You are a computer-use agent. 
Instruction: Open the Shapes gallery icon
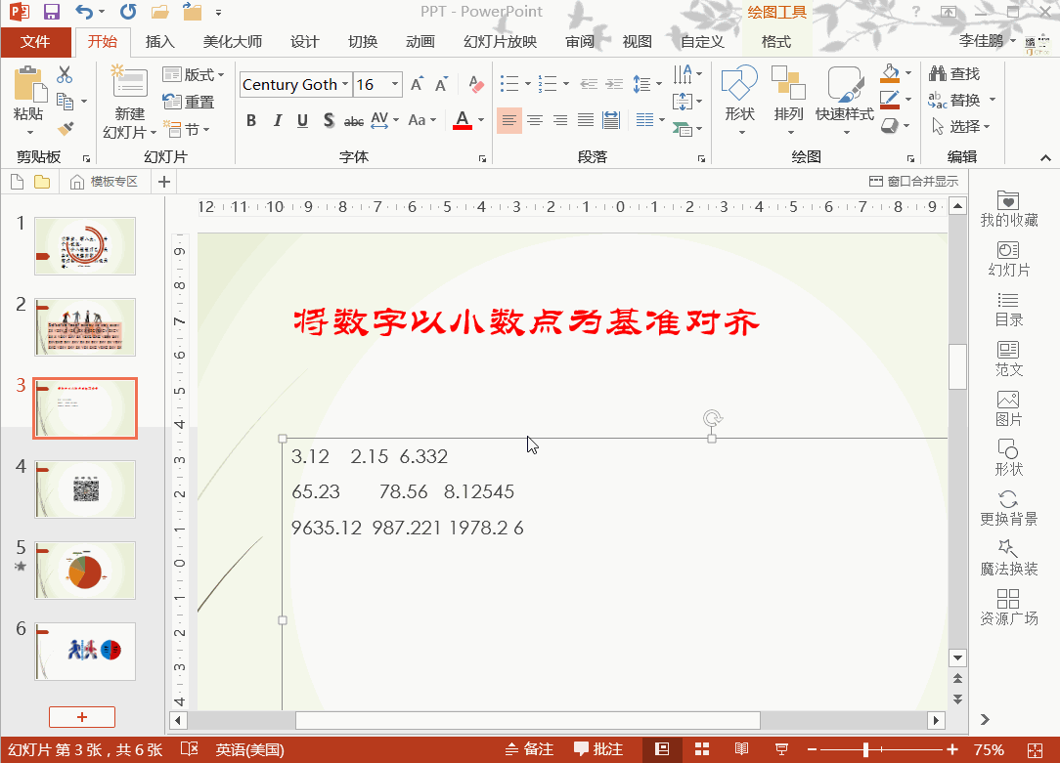click(x=739, y=83)
